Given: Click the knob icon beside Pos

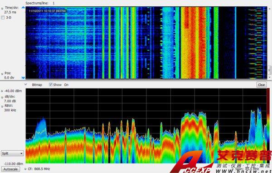Looking at the screenshot, I should tap(2, 74).
